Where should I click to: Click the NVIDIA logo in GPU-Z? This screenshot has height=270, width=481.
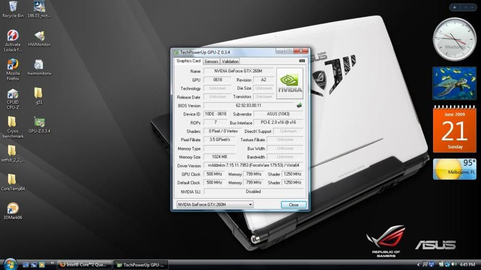pyautogui.click(x=290, y=83)
